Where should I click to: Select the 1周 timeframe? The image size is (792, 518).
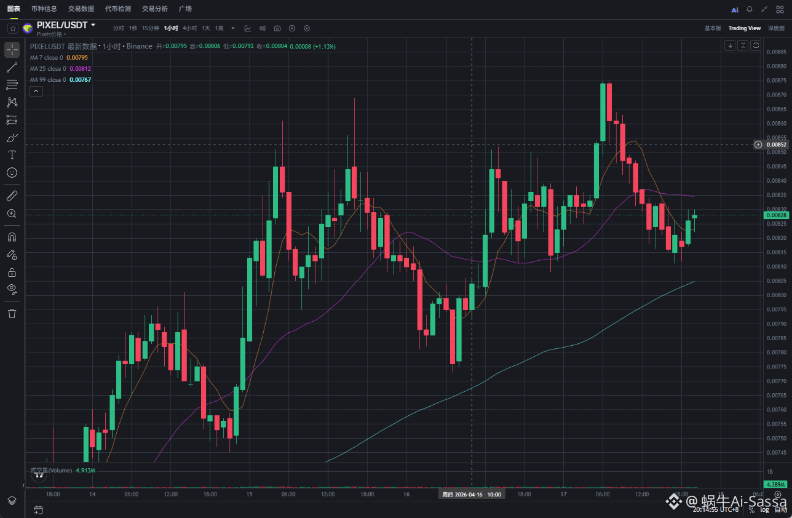click(220, 28)
